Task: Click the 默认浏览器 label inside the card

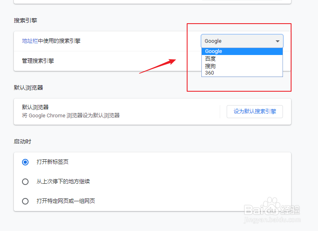Action: click(35, 107)
